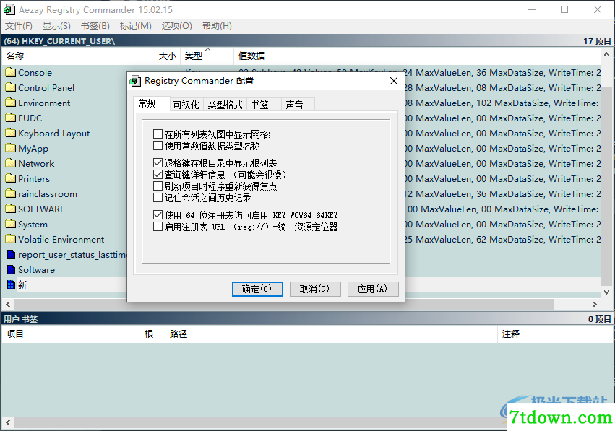Viewport: 615px width, 431px height.
Task: Click the Control Panel folder icon
Action: click(11, 88)
